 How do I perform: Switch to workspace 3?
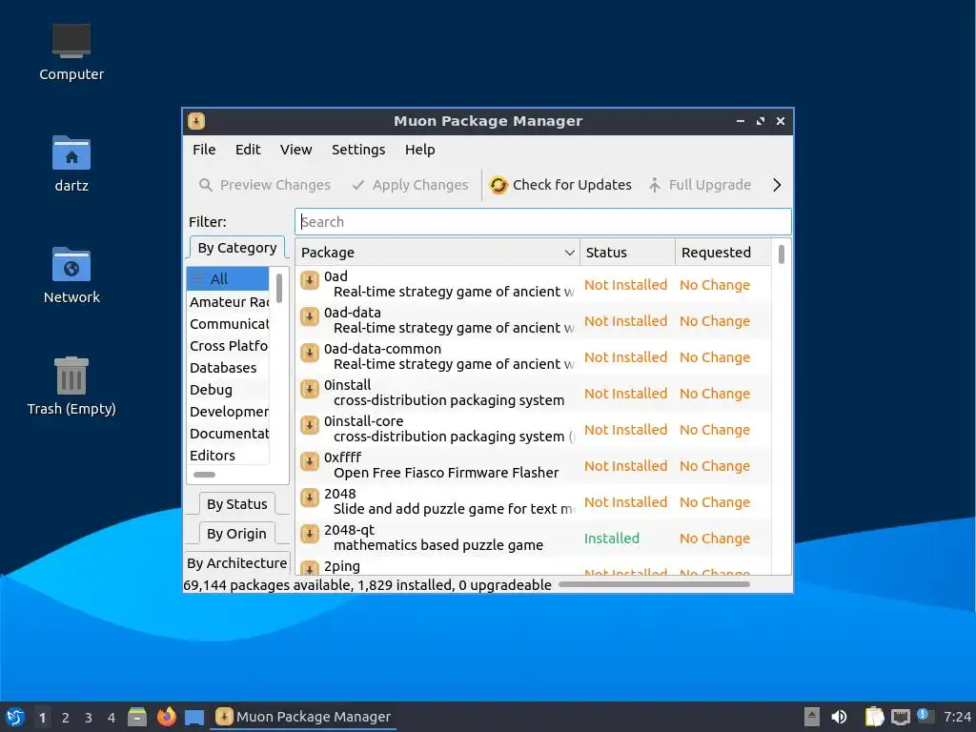tap(89, 718)
